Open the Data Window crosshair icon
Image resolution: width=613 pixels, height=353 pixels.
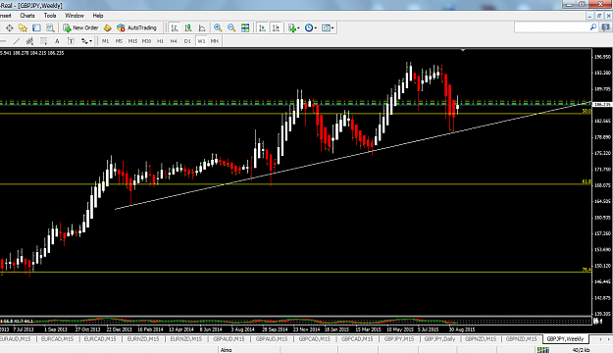coord(10,27)
